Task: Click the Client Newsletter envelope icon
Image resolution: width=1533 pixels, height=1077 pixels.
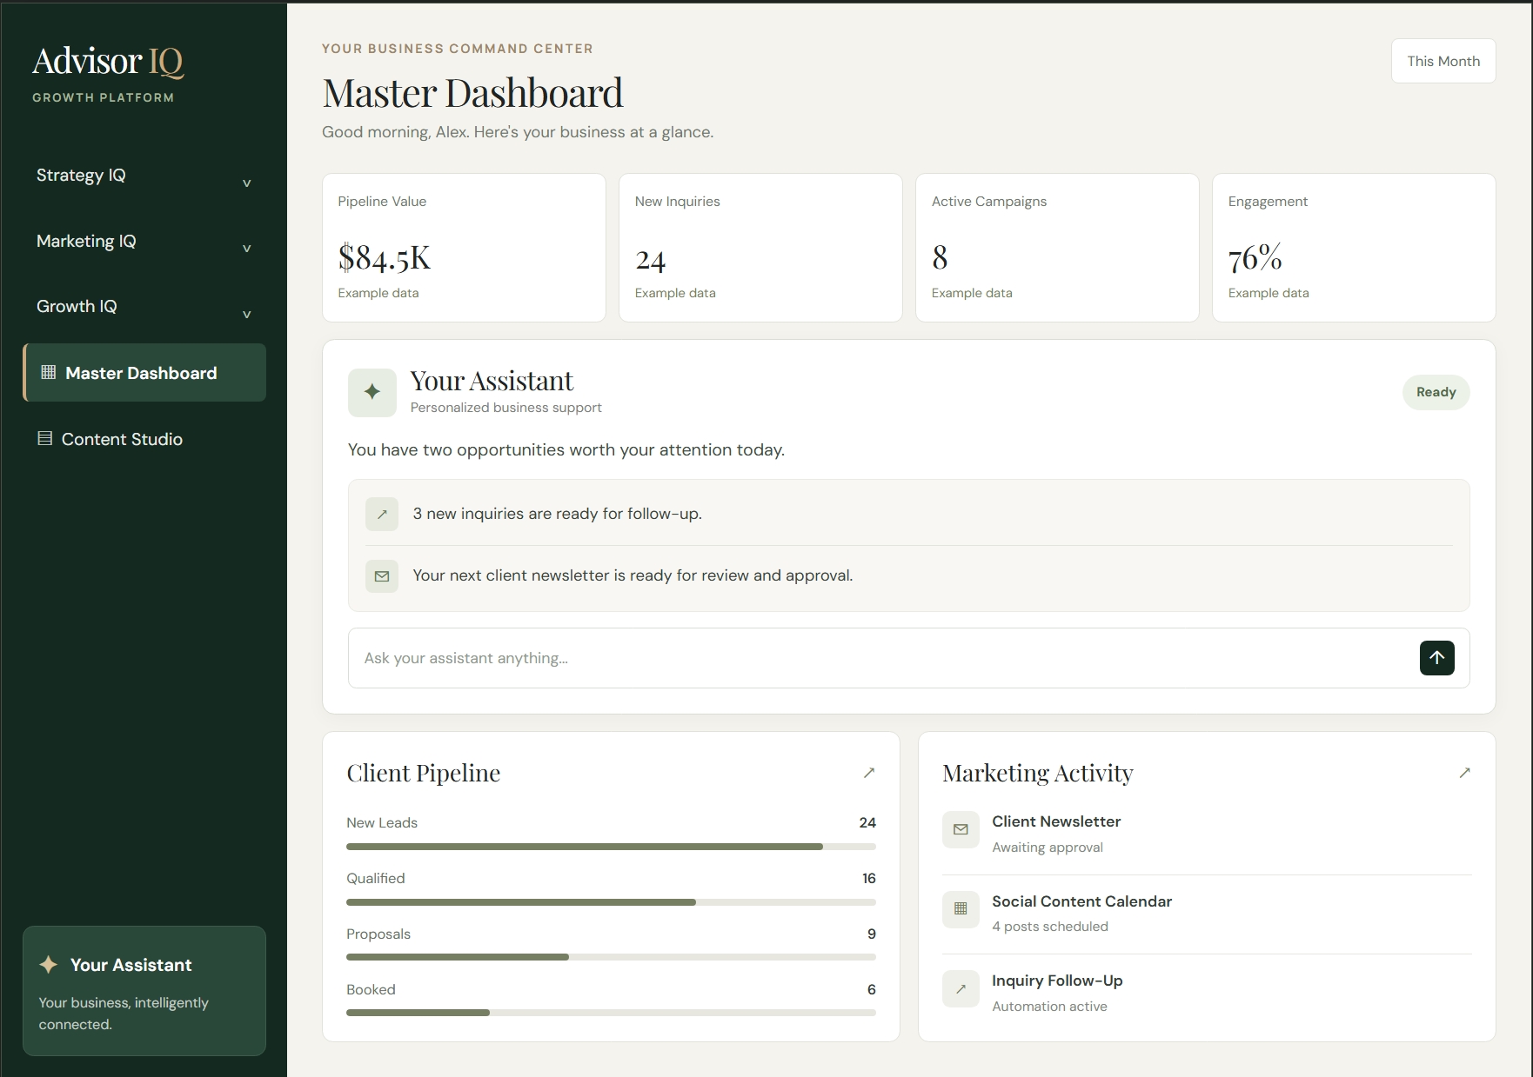Action: pos(961,829)
